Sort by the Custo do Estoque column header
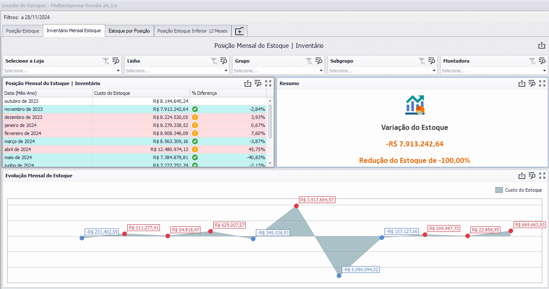The width and height of the screenshot is (549, 289). (x=141, y=93)
